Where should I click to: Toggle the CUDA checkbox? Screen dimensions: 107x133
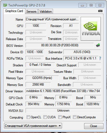coord(45,117)
